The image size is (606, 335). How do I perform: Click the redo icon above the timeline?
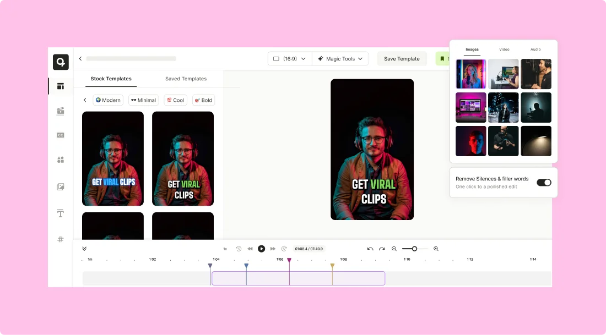click(381, 249)
